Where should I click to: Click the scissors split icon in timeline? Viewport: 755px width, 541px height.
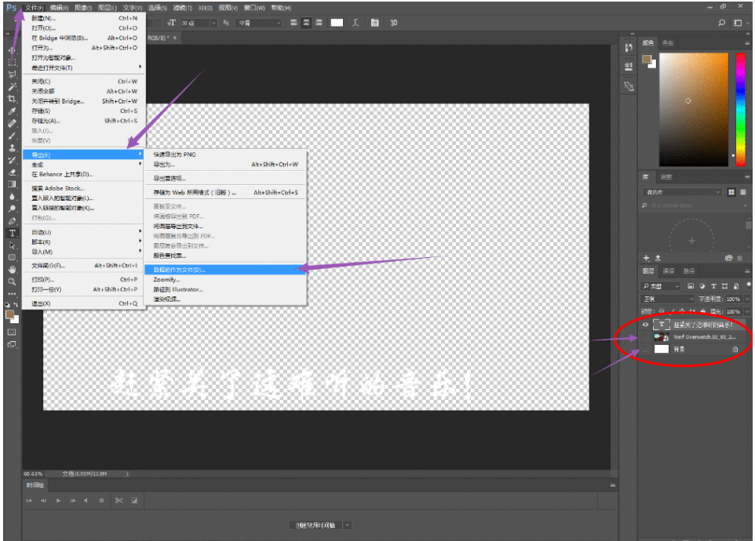(x=119, y=500)
